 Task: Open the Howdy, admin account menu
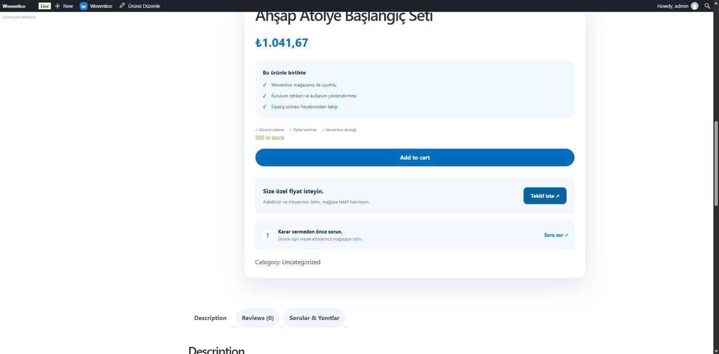point(677,6)
